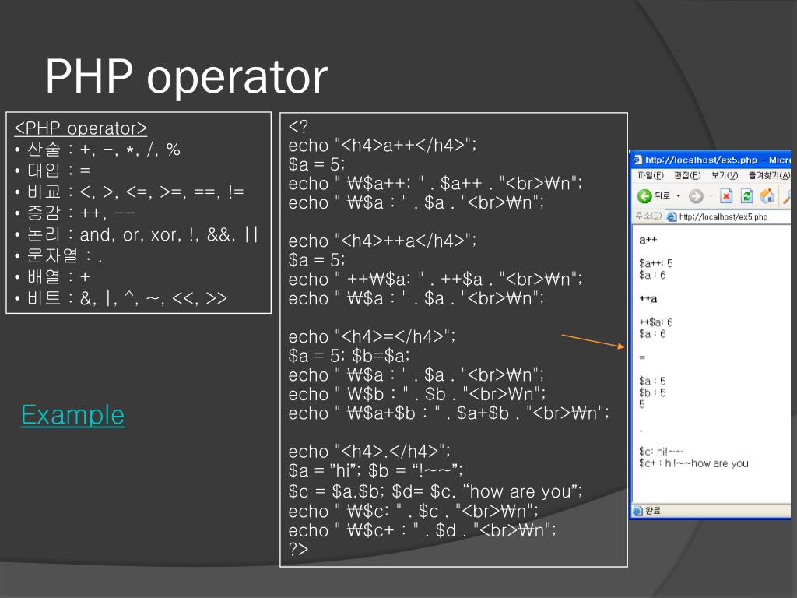Open the Back button history dropdown arrow
The height and width of the screenshot is (598, 797).
pos(678,195)
